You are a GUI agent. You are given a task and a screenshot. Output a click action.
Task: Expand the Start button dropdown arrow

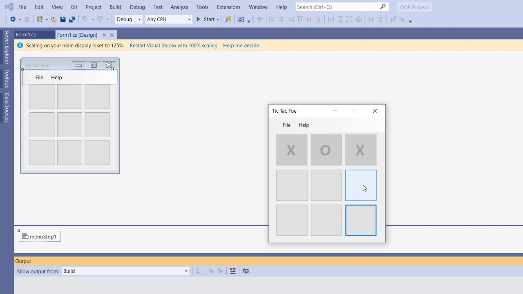tap(218, 19)
